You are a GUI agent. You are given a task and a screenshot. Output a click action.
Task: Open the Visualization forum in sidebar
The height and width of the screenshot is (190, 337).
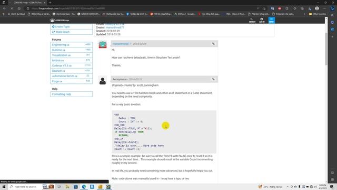point(71,55)
